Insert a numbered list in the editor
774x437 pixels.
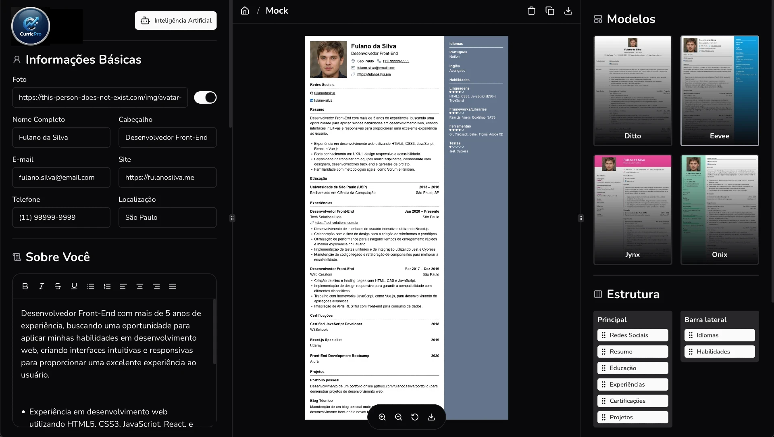[107, 286]
